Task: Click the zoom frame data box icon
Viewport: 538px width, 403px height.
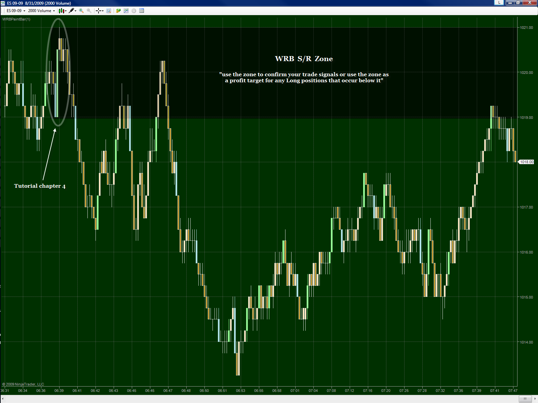Action: (x=109, y=11)
